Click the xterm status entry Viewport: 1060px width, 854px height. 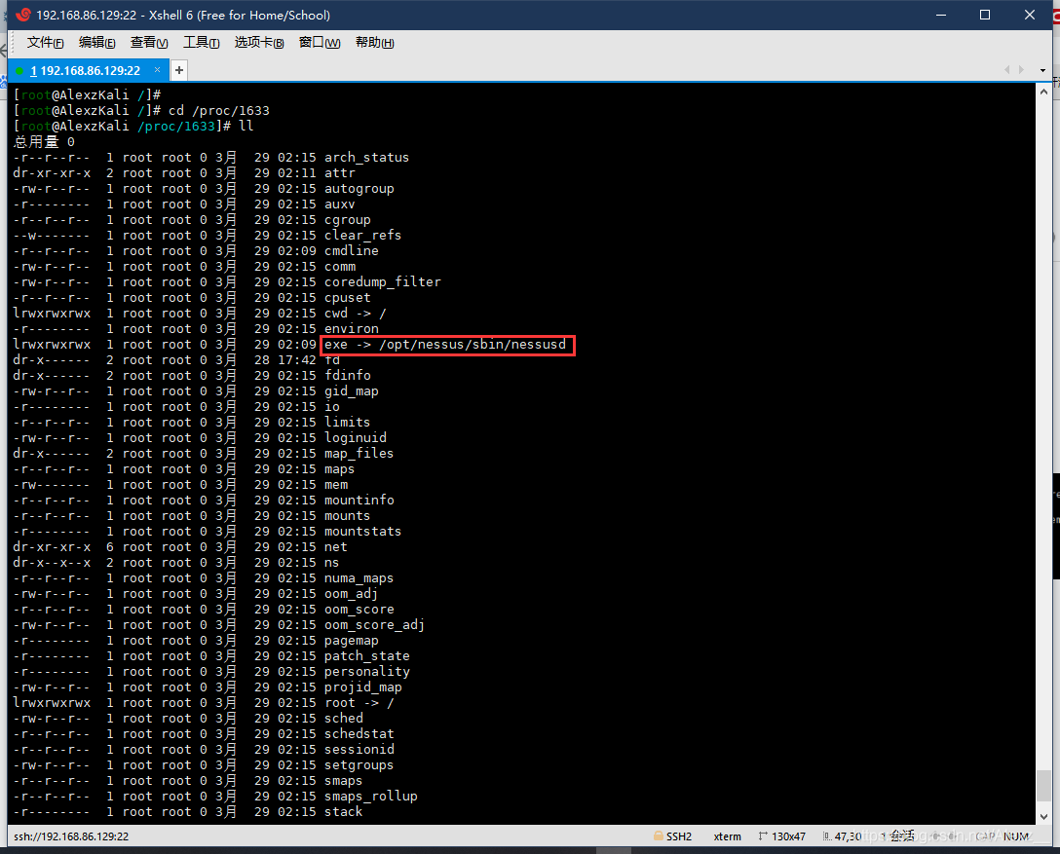pos(728,836)
